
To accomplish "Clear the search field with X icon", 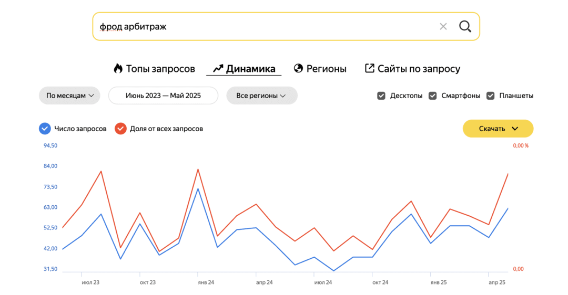I will 443,26.
